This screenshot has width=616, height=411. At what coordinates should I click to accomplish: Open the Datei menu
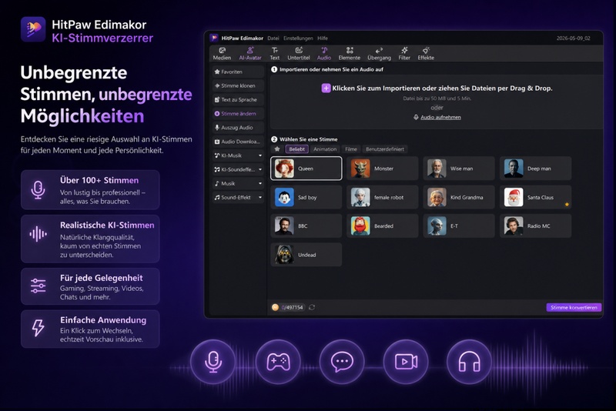click(273, 38)
